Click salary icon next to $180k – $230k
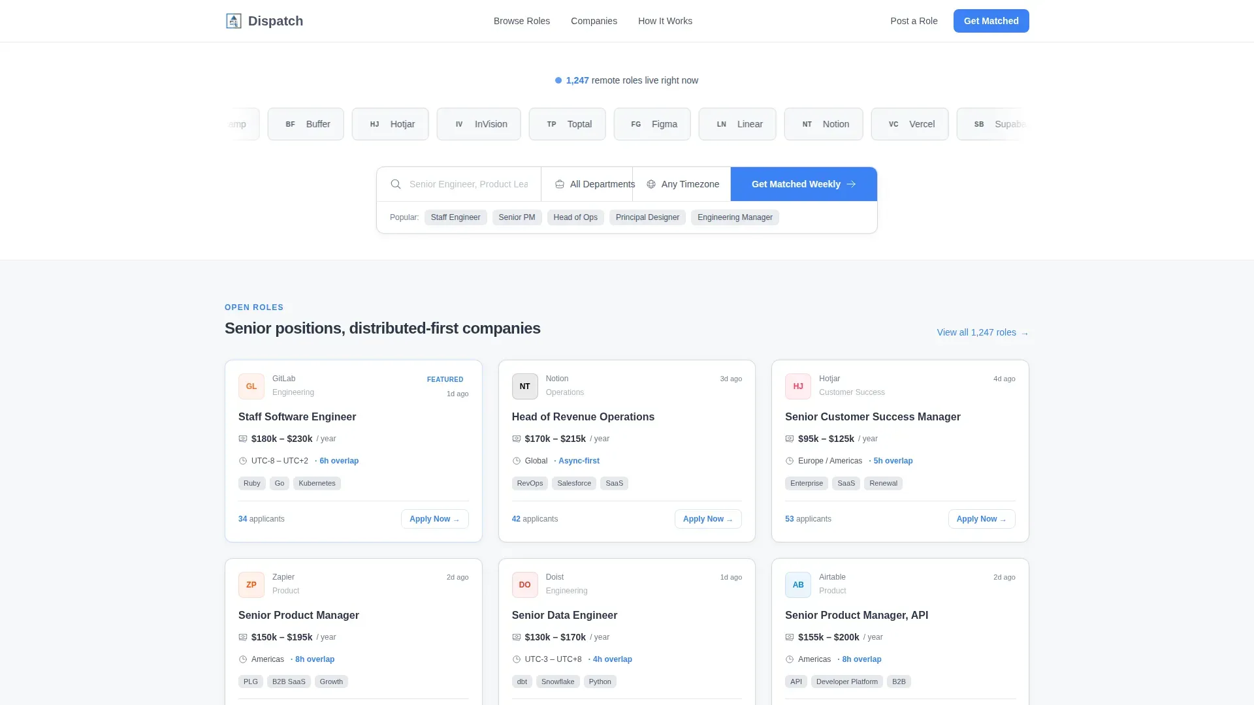The height and width of the screenshot is (705, 1254). (x=243, y=439)
